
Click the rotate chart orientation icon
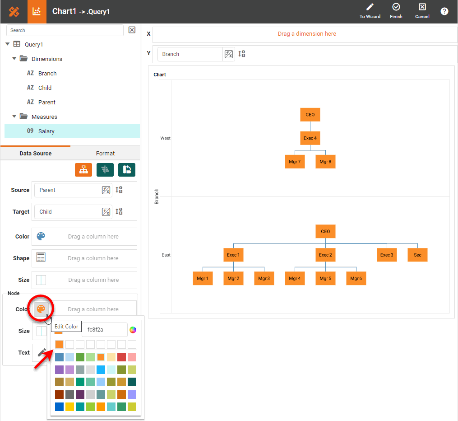[x=127, y=169]
